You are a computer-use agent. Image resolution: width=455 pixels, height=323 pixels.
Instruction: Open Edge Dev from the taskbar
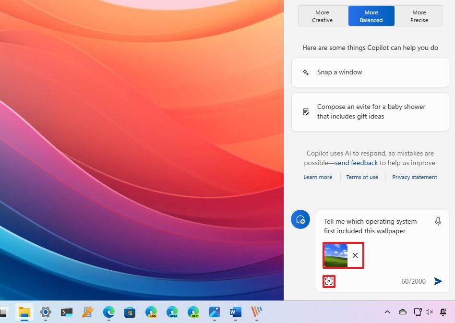[x=193, y=312]
